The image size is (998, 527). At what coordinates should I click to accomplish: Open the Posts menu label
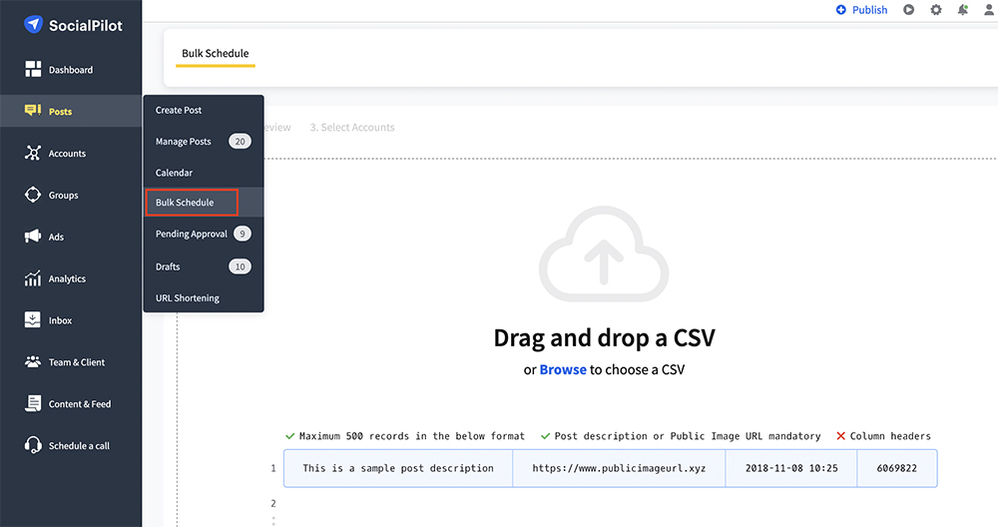(61, 112)
